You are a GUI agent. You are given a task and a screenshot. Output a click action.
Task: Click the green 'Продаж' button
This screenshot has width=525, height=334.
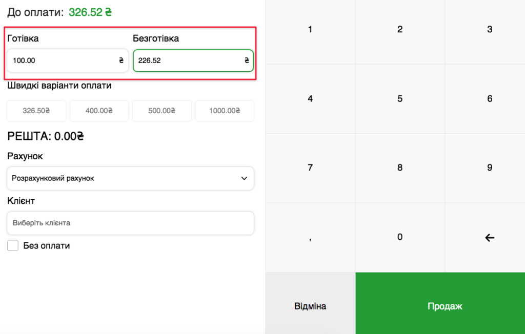coord(440,306)
